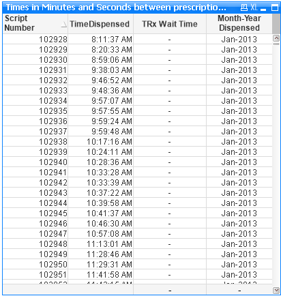
Task: Click time value 9:59:48 AM
Action: coord(112,132)
